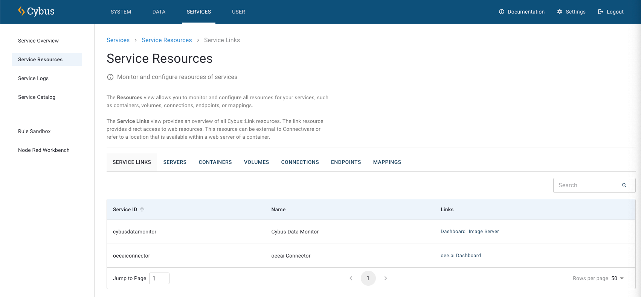
Task: Click the search magnifier icon
Action: coord(624,185)
